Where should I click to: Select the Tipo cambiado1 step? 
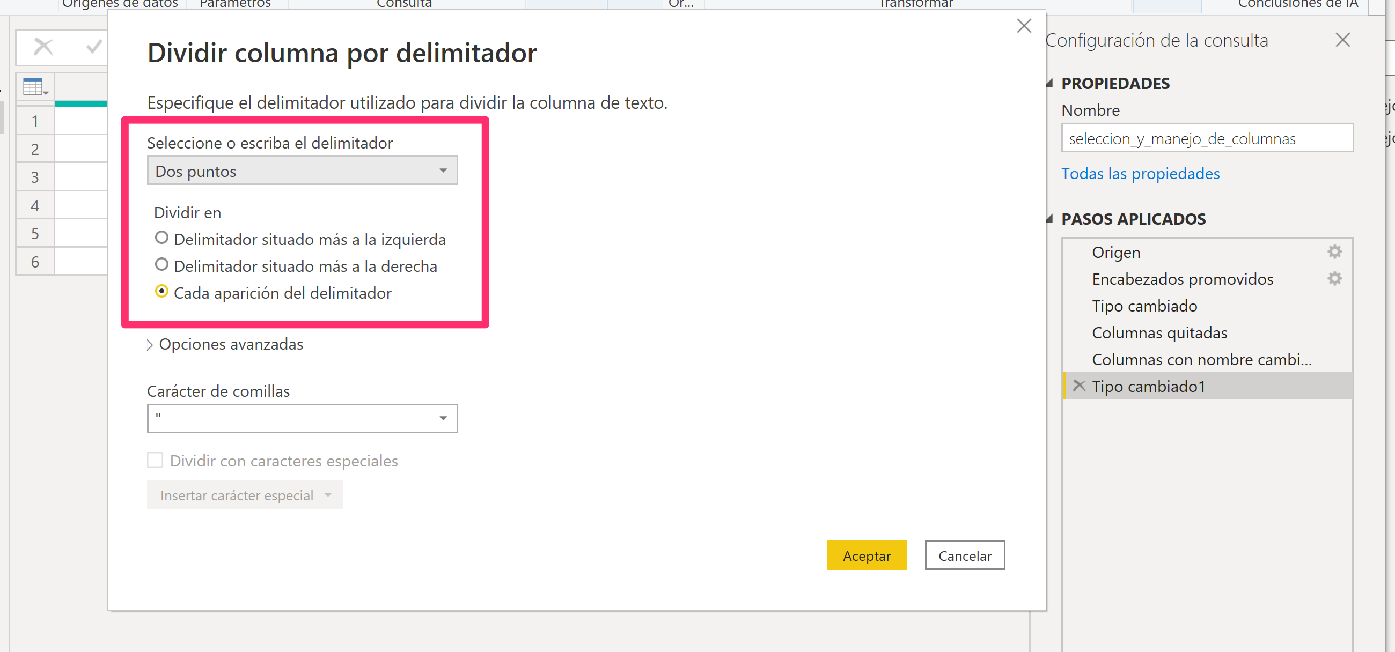click(x=1207, y=386)
